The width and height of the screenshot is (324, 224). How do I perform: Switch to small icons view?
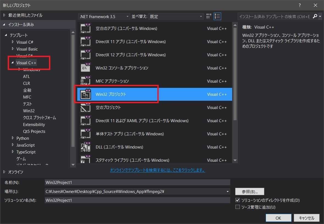click(x=209, y=16)
